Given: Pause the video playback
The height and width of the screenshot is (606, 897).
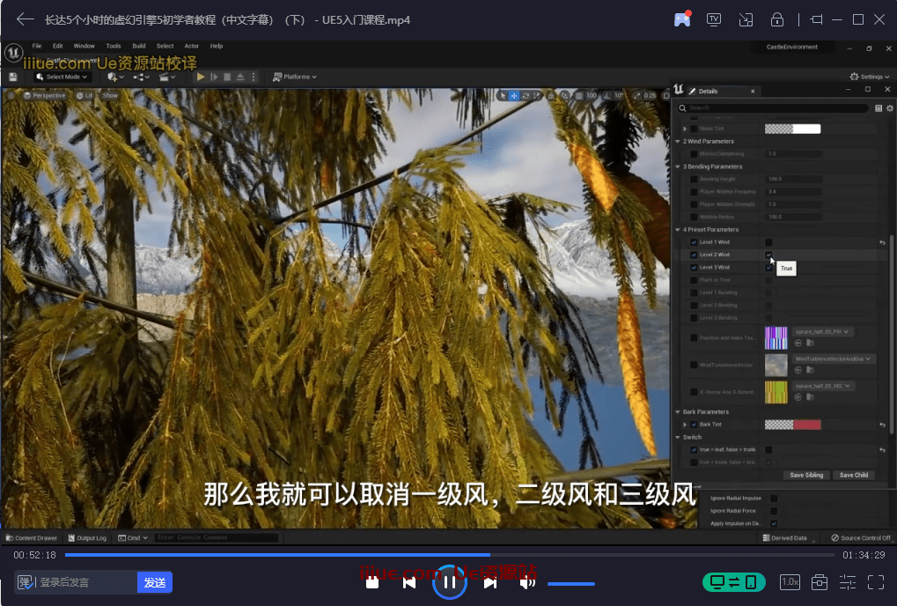Looking at the screenshot, I should coord(449,581).
